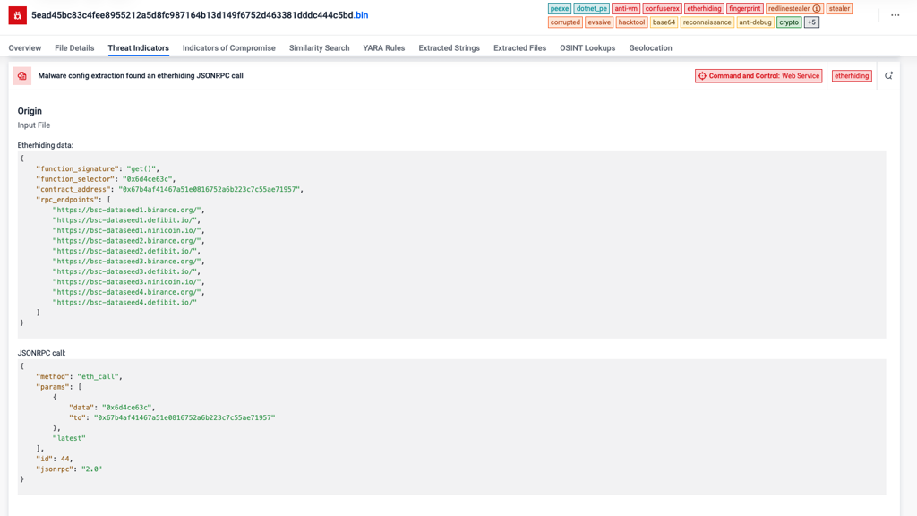The width and height of the screenshot is (917, 516).
Task: Click the dotnet_pe tag
Action: pos(591,9)
